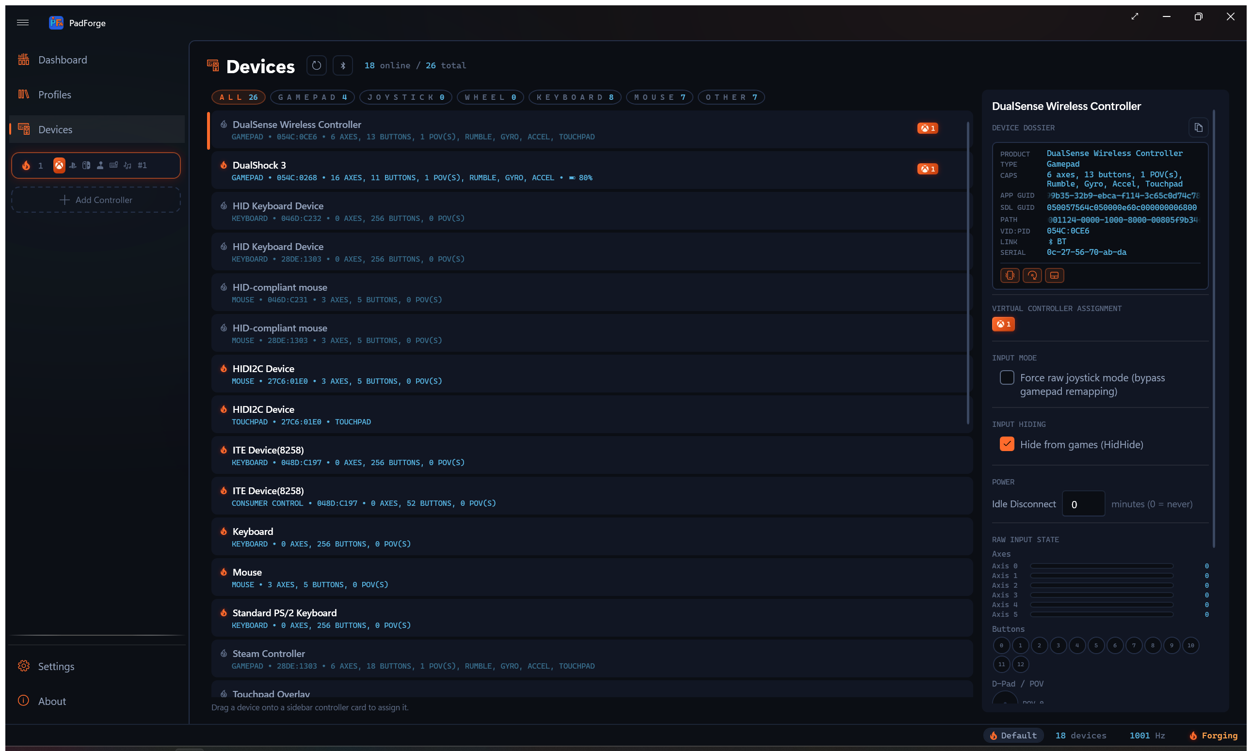Image resolution: width=1252 pixels, height=751 pixels.
Task: Click the #1 slot label on controller card
Action: (143, 166)
